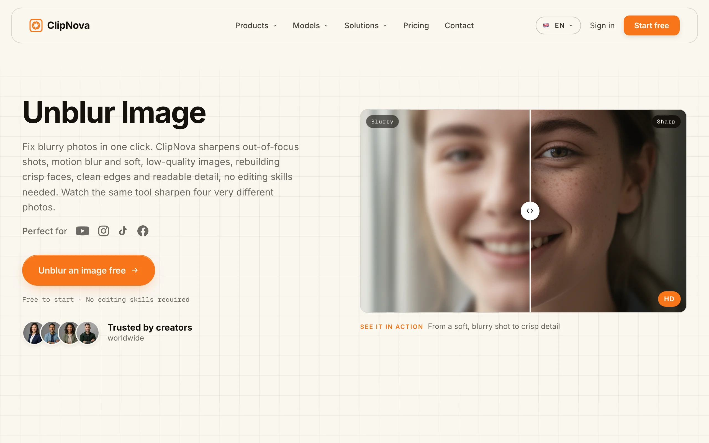
Task: Click the third creator avatar
Action: pyautogui.click(x=70, y=333)
